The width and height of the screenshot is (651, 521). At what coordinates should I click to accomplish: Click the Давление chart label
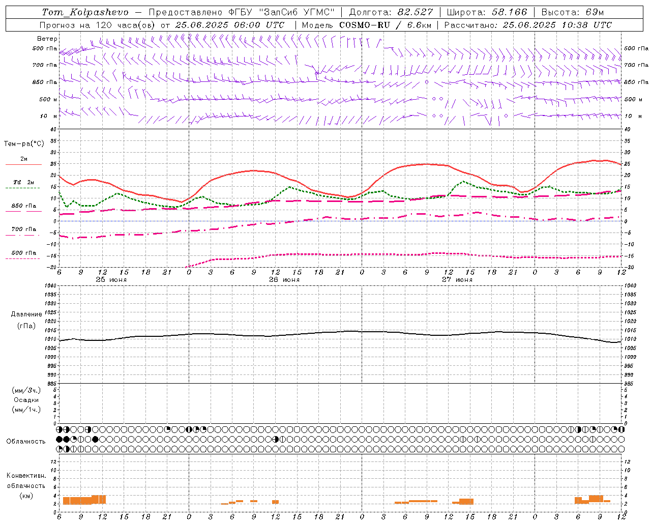coord(26,314)
